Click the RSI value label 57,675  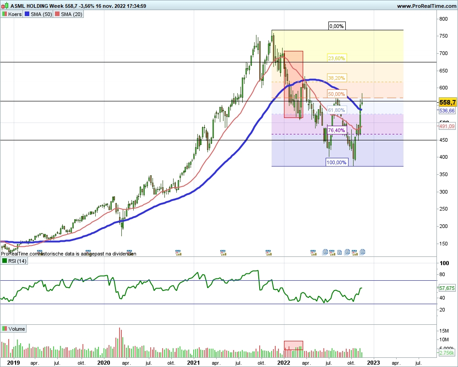pos(446,288)
